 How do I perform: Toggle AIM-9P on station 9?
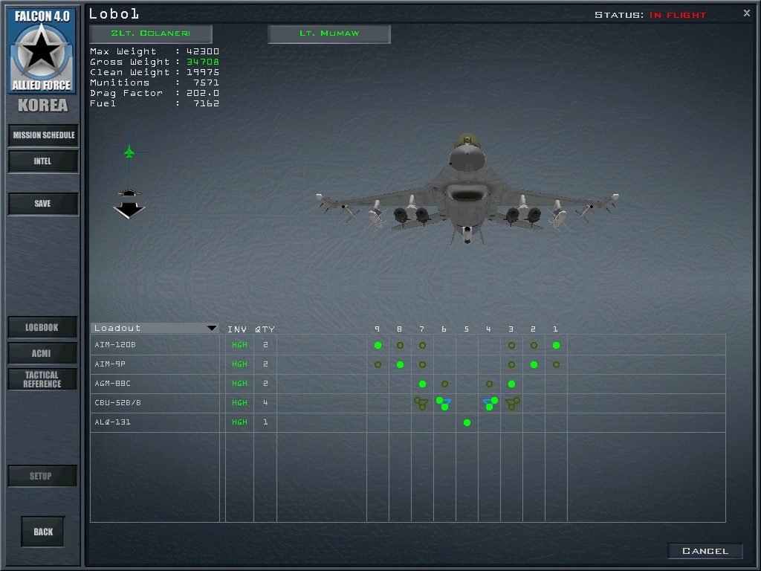[x=378, y=364]
